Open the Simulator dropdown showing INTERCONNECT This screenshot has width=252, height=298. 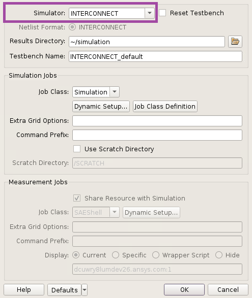tap(111, 13)
